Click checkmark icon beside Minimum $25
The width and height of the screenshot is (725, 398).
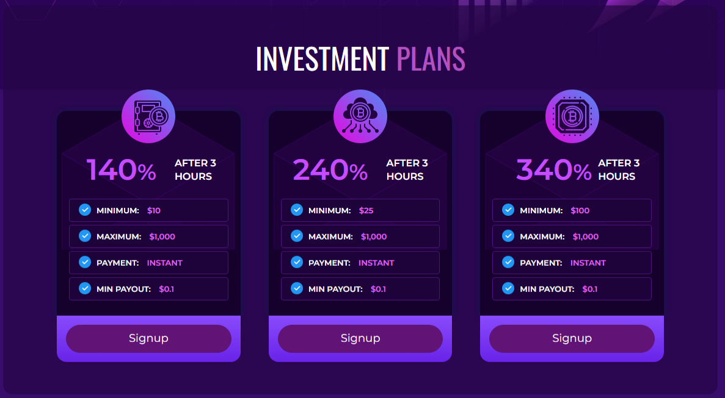tap(297, 210)
